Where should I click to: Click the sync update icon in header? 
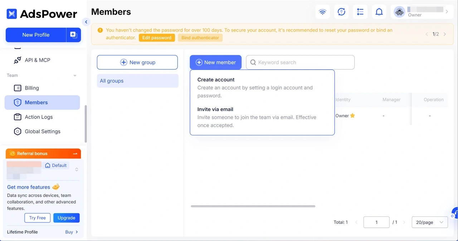[x=341, y=12]
